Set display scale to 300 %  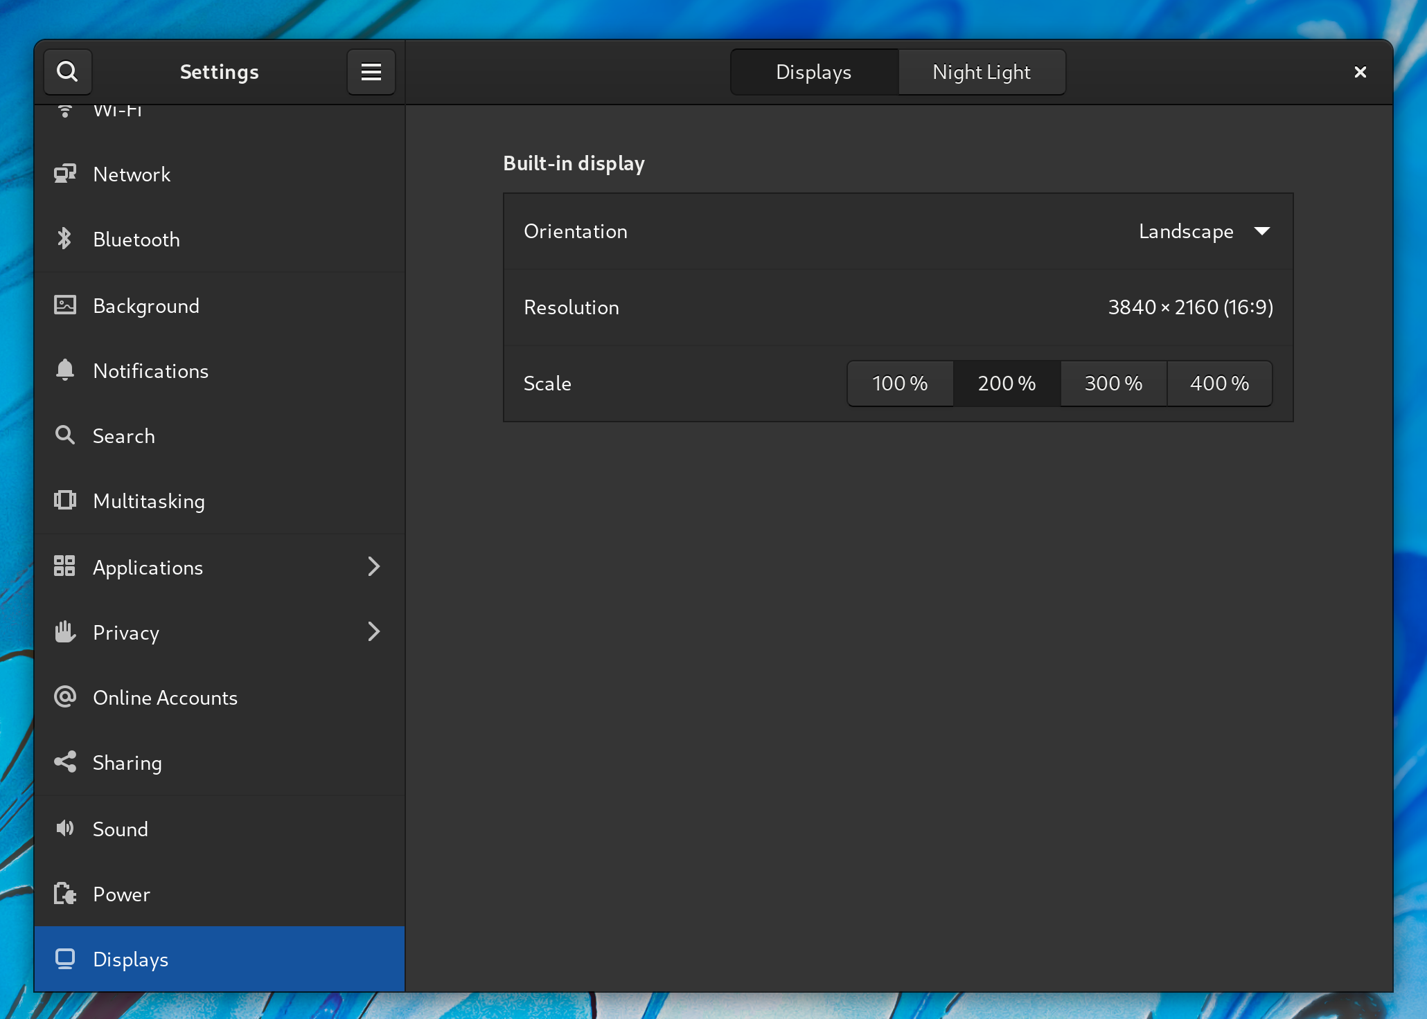pyautogui.click(x=1113, y=383)
